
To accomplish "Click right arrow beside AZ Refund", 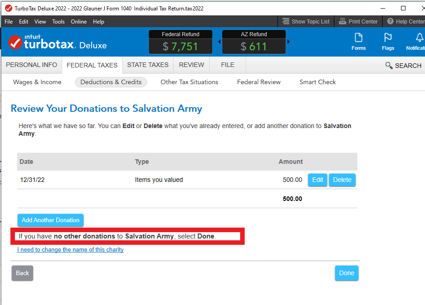I will [x=288, y=42].
